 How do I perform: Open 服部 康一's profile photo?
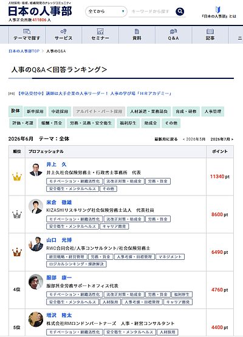[36, 282]
